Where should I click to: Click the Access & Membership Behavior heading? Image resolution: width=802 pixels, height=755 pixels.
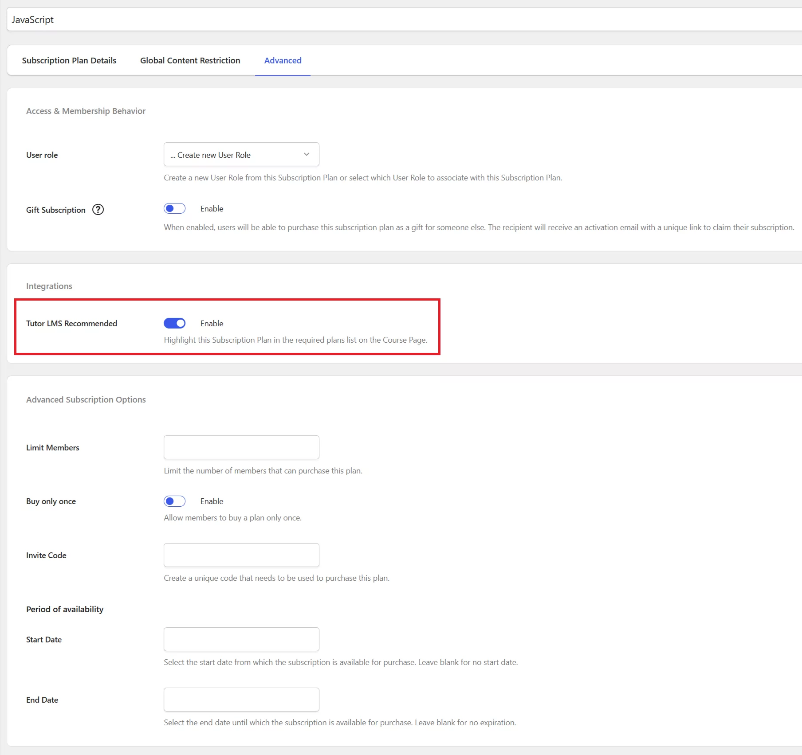[x=86, y=111]
